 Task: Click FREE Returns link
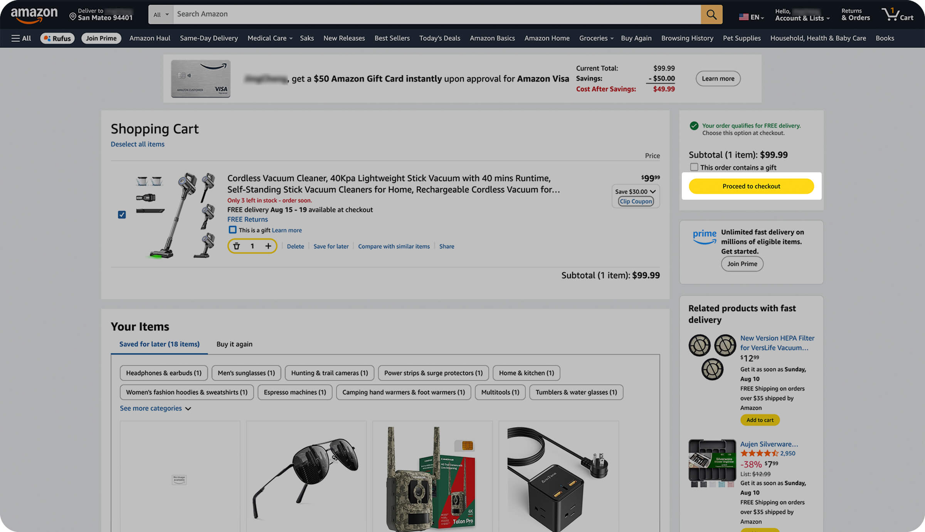(247, 219)
